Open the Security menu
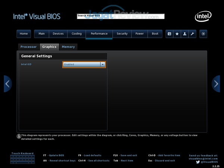Viewport: 224px width, 168px height. (122, 34)
